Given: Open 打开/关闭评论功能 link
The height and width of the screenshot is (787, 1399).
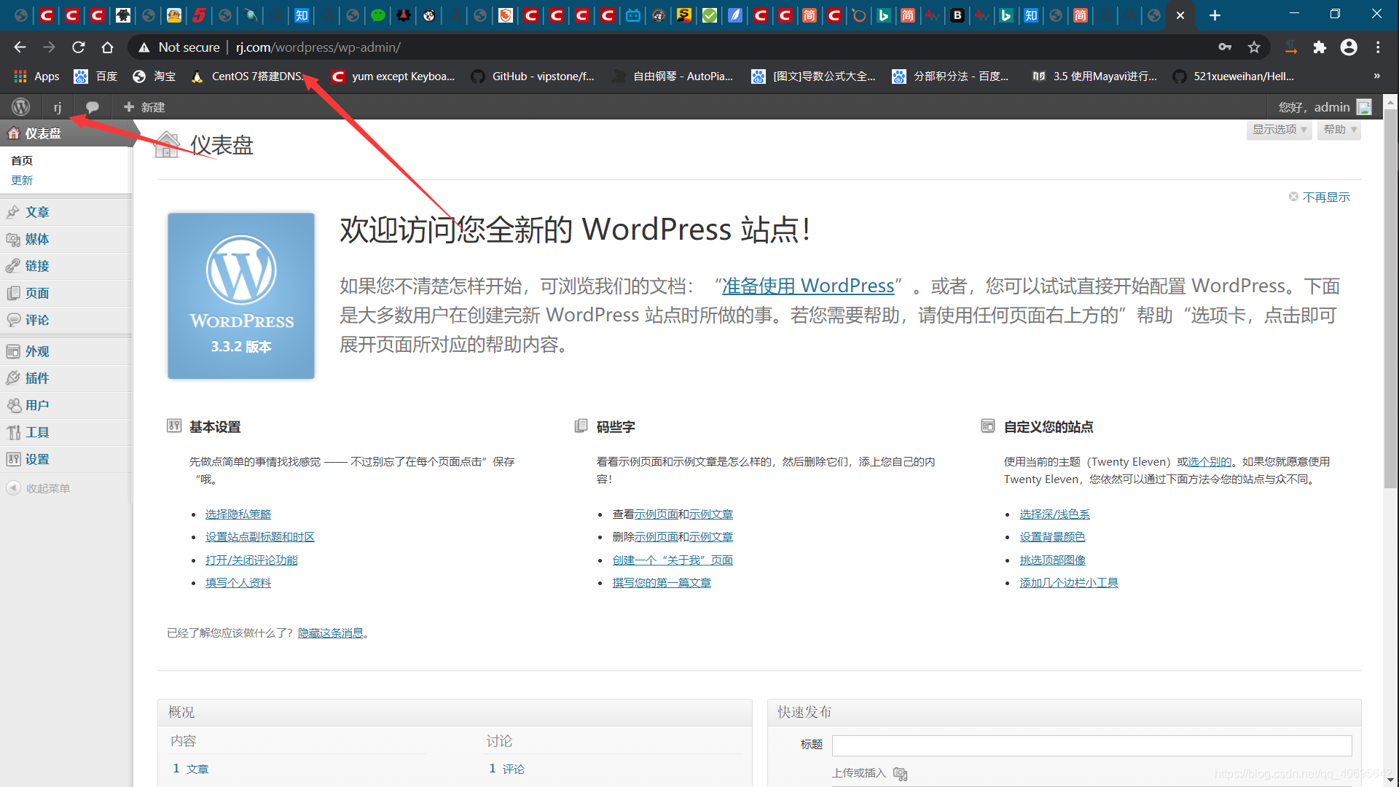Looking at the screenshot, I should 251,560.
